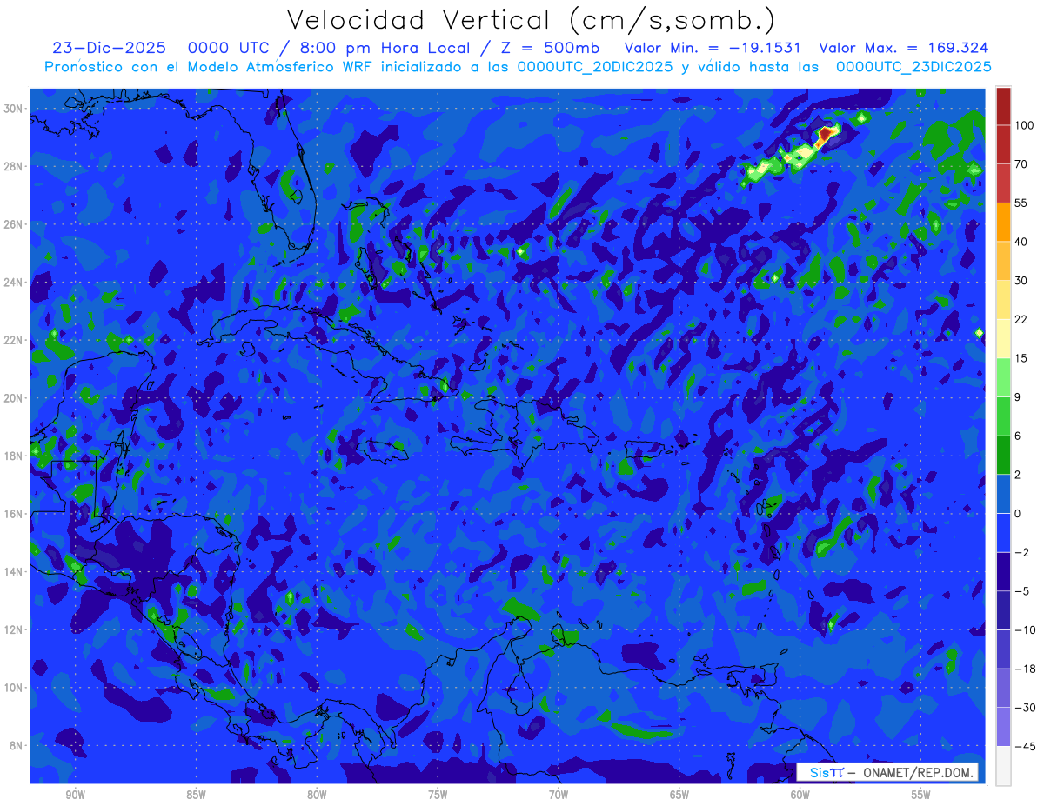This screenshot has height=806, width=1044.
Task: Pick the light green swatch between 9 and 15
Action: (1003, 377)
